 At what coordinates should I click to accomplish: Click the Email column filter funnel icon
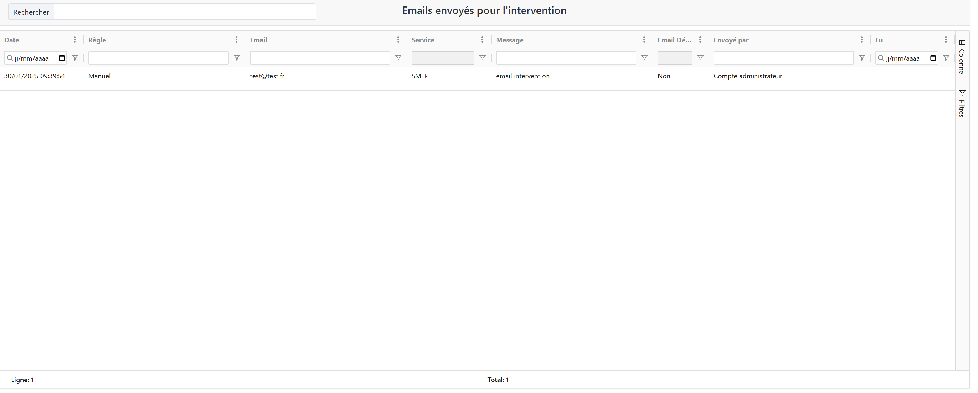398,58
